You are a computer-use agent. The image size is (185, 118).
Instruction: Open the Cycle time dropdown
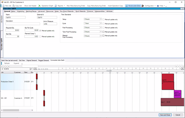[x=101, y=23]
